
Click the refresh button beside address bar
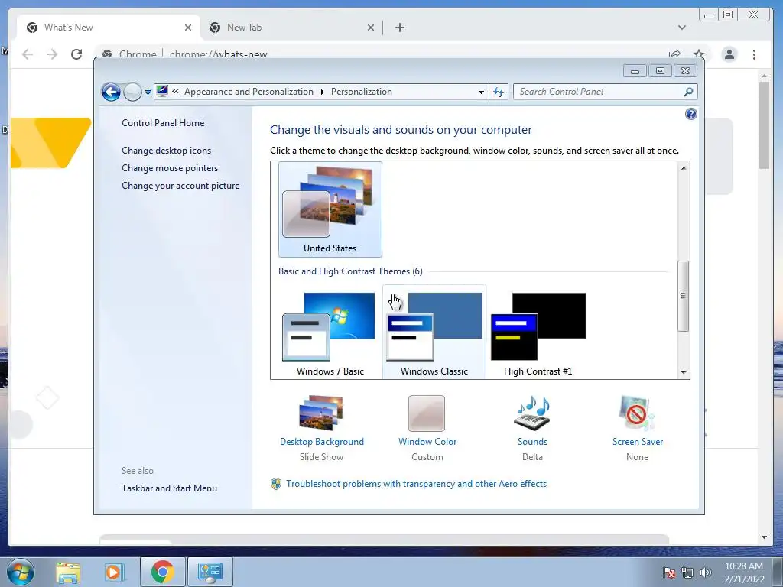[x=499, y=92]
